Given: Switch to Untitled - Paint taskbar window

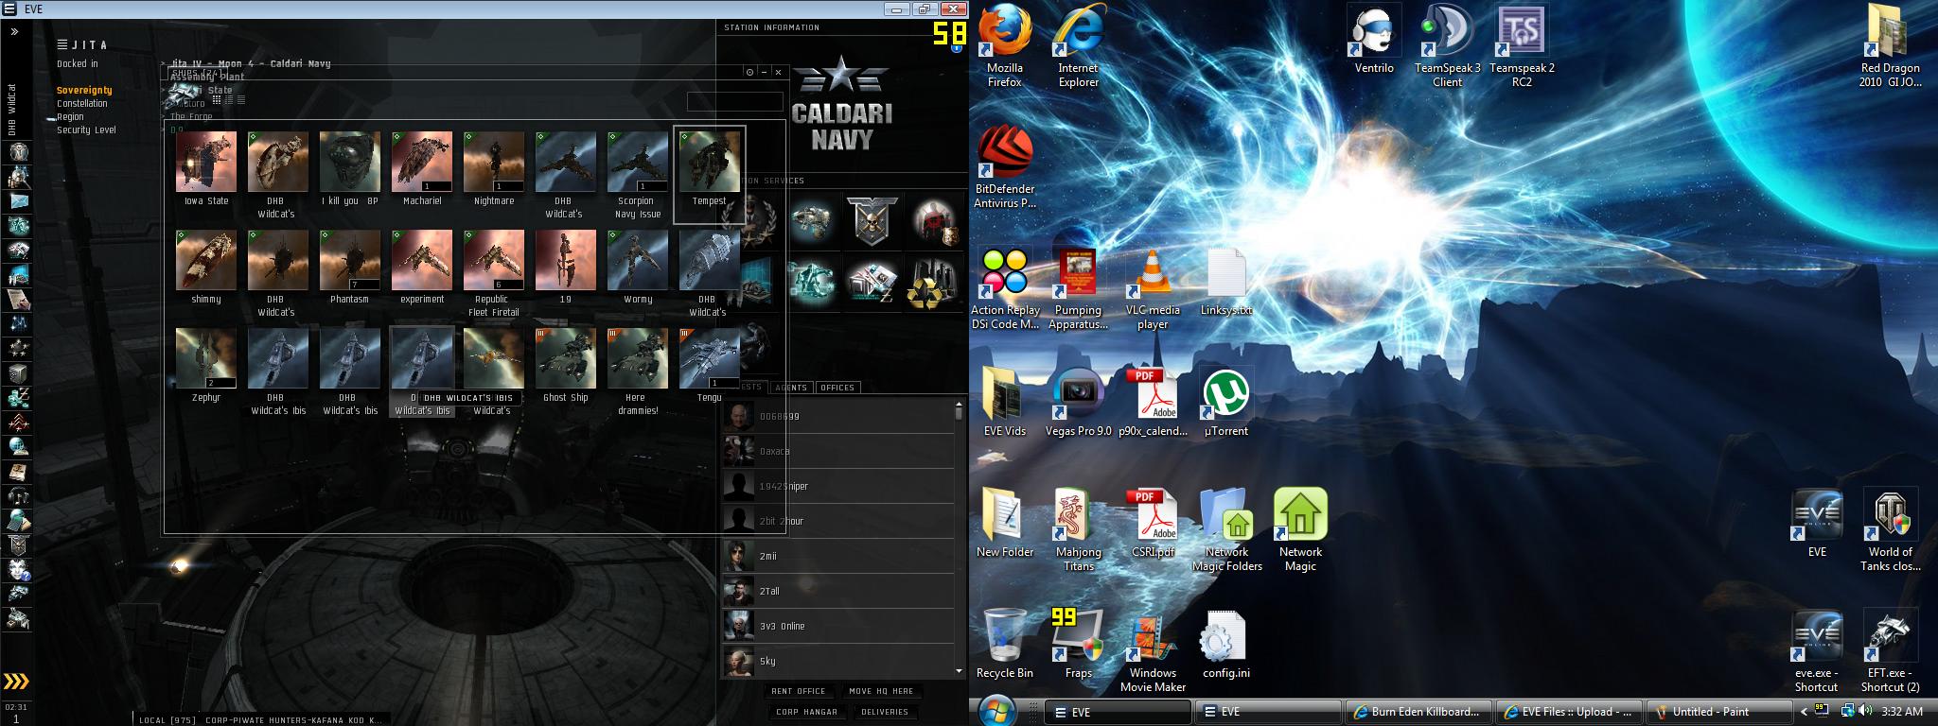Looking at the screenshot, I should pyautogui.click(x=1718, y=712).
